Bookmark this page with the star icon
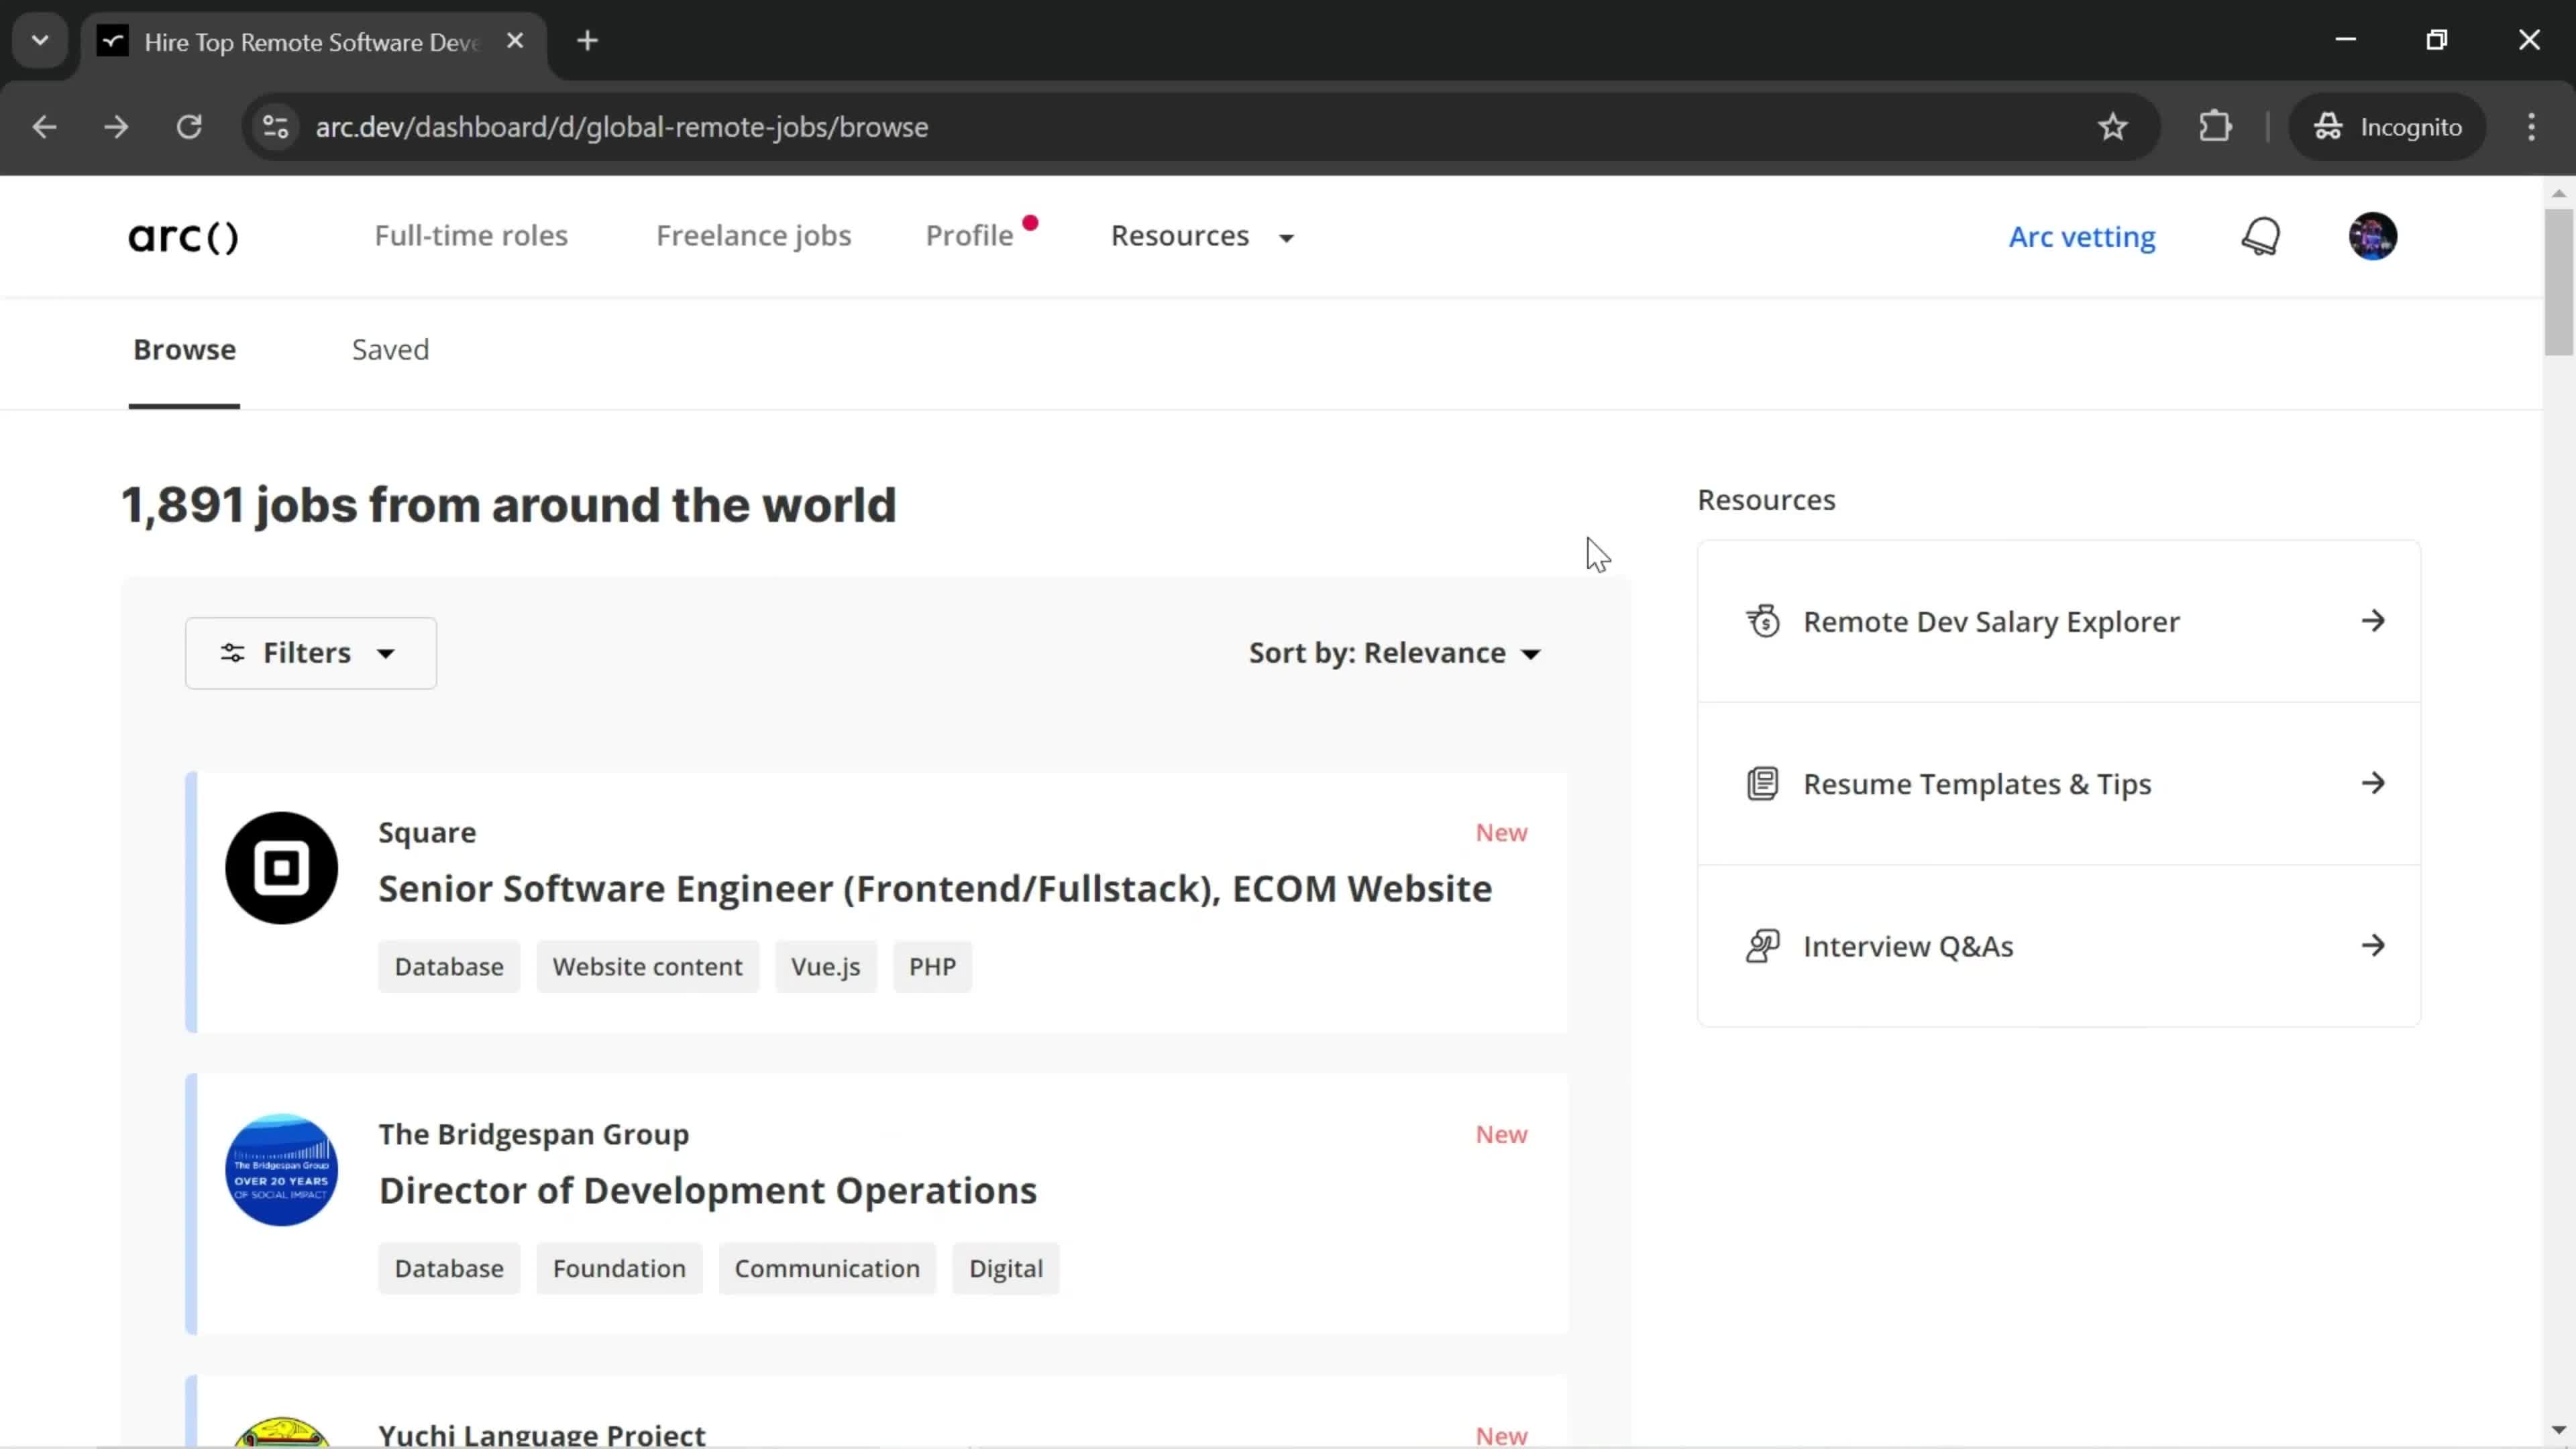Viewport: 2576px width, 1449px height. tap(2112, 127)
